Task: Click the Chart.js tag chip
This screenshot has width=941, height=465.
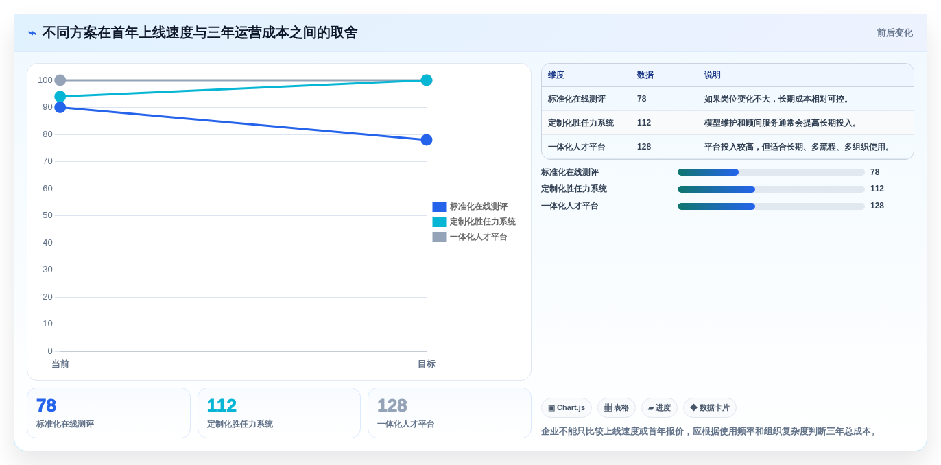Action: click(x=567, y=408)
